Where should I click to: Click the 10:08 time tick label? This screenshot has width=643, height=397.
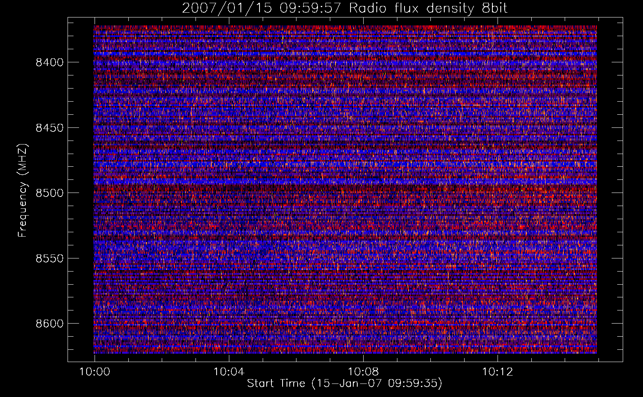click(363, 372)
